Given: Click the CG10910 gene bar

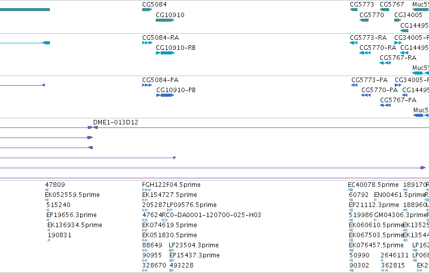Looking at the screenshot, I should 165,20.
